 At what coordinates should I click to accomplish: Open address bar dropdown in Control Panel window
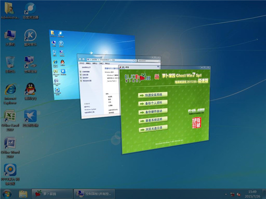pos(133,60)
